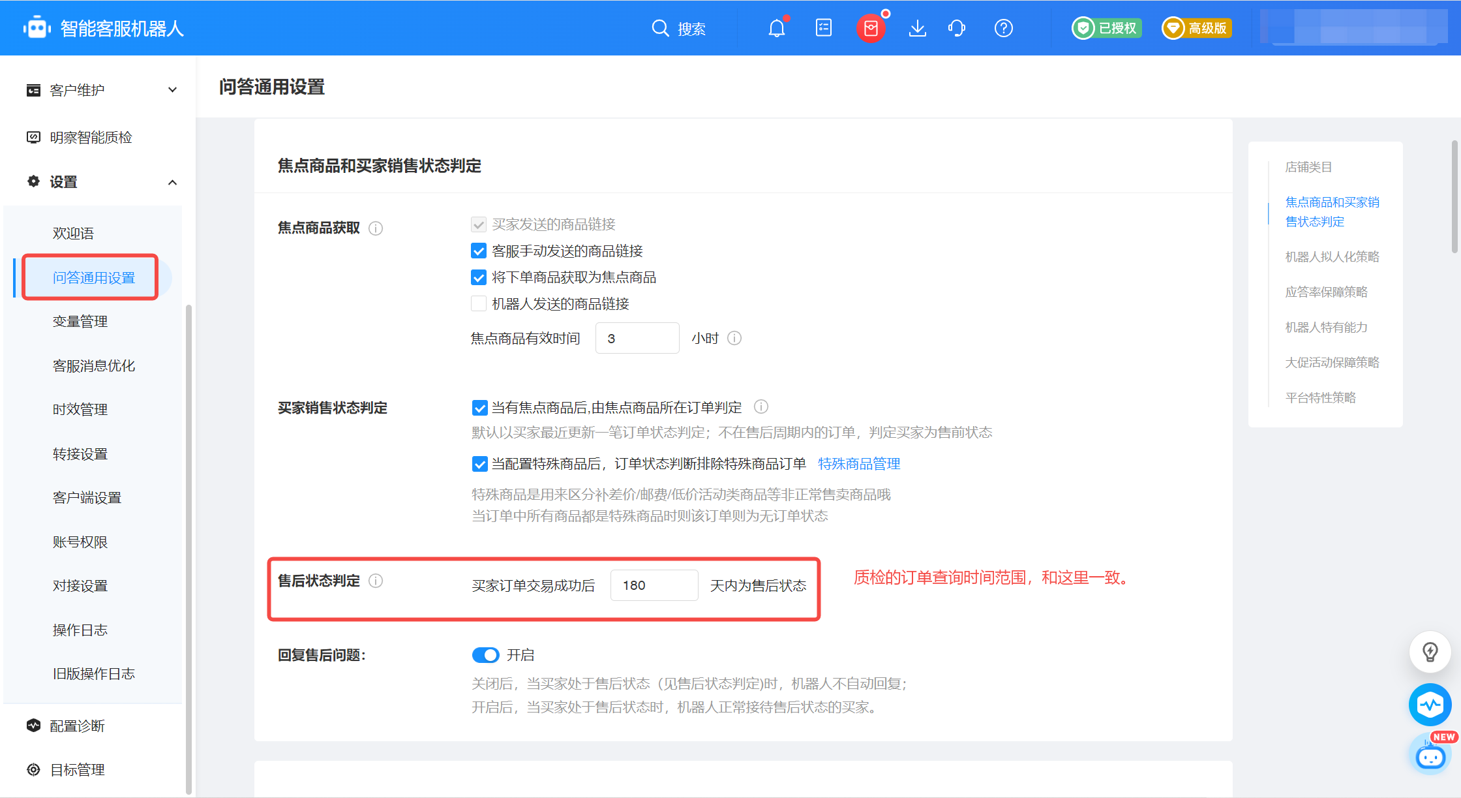Screen dimensions: 1461x798
Task: Open 操作日志 in the sidebar
Action: click(x=80, y=630)
